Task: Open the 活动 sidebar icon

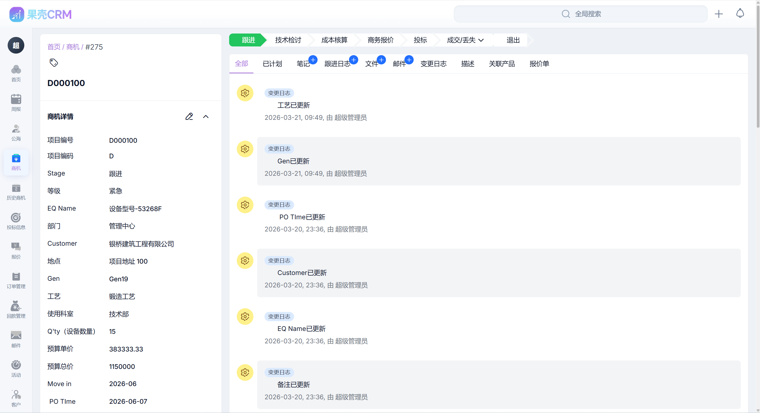Action: (16, 368)
